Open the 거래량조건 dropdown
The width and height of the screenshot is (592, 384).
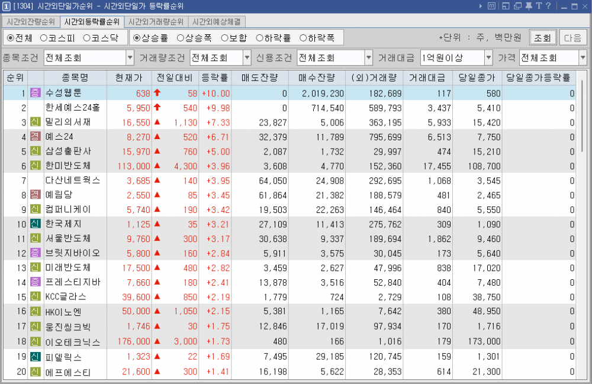(247, 58)
